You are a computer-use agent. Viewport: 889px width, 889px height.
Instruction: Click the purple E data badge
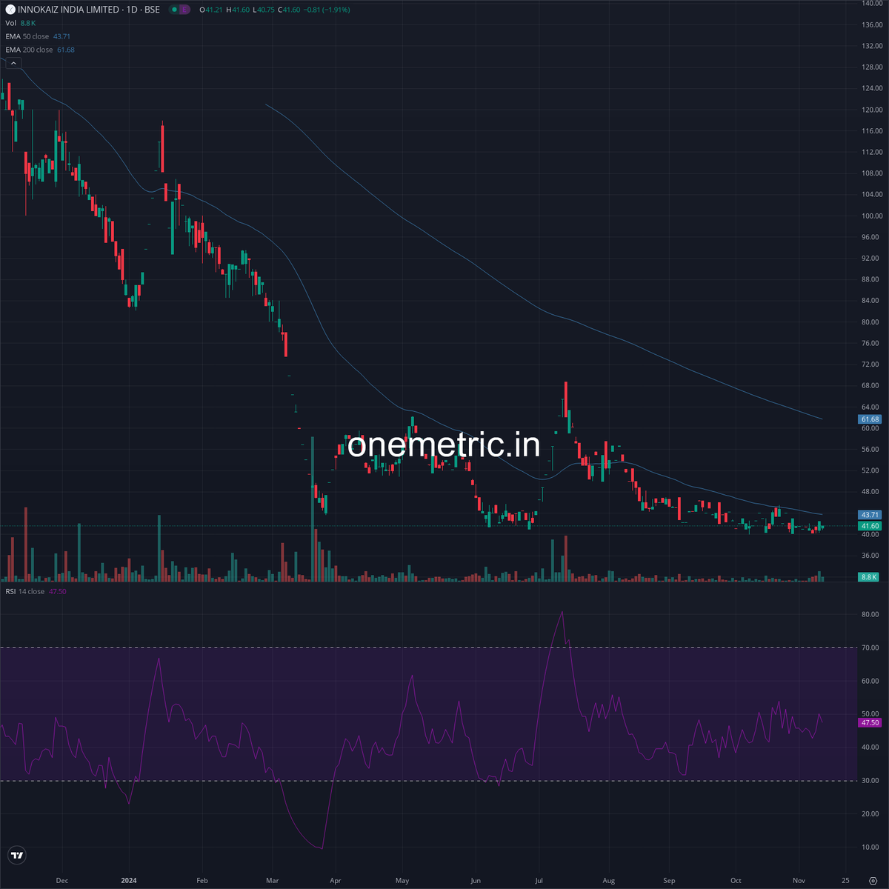coord(184,10)
